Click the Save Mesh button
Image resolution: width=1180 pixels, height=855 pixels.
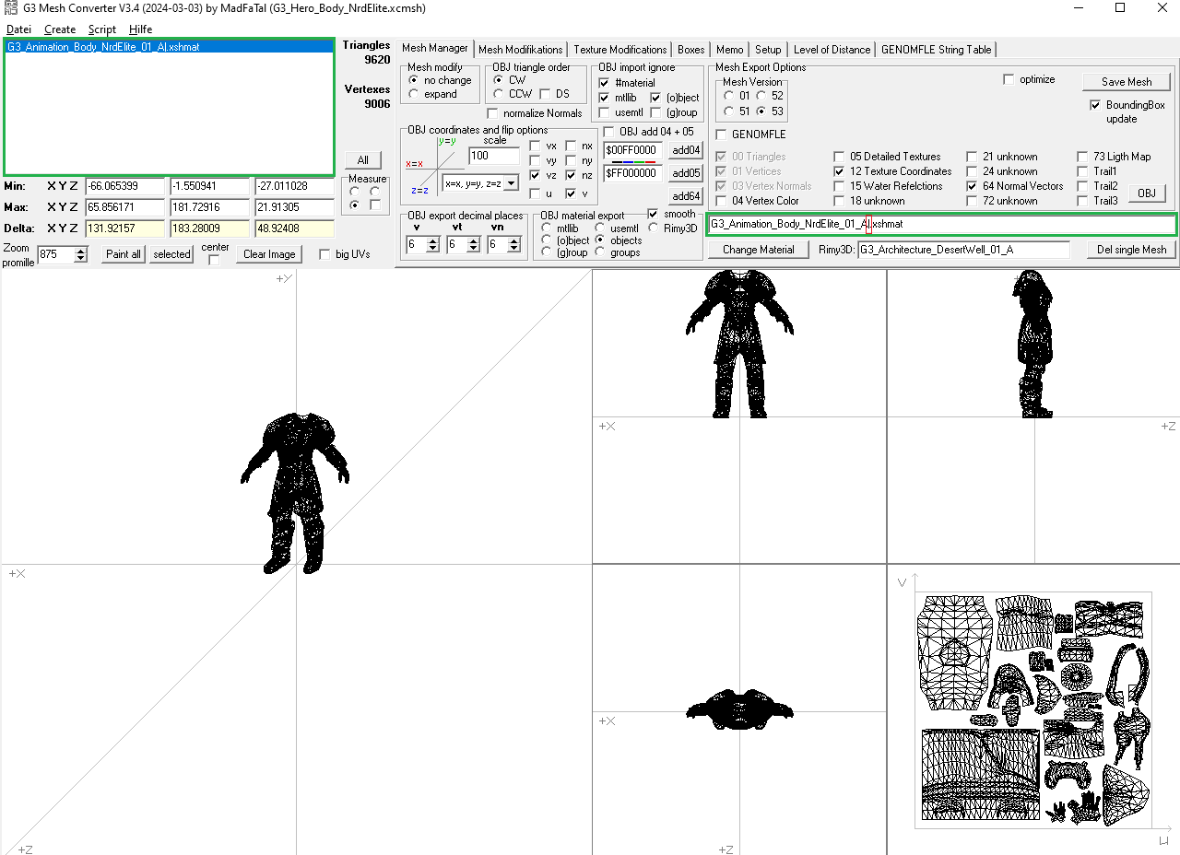[1126, 82]
